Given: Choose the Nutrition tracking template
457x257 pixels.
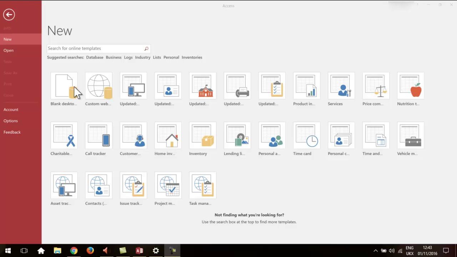Looking at the screenshot, I should [x=410, y=86].
